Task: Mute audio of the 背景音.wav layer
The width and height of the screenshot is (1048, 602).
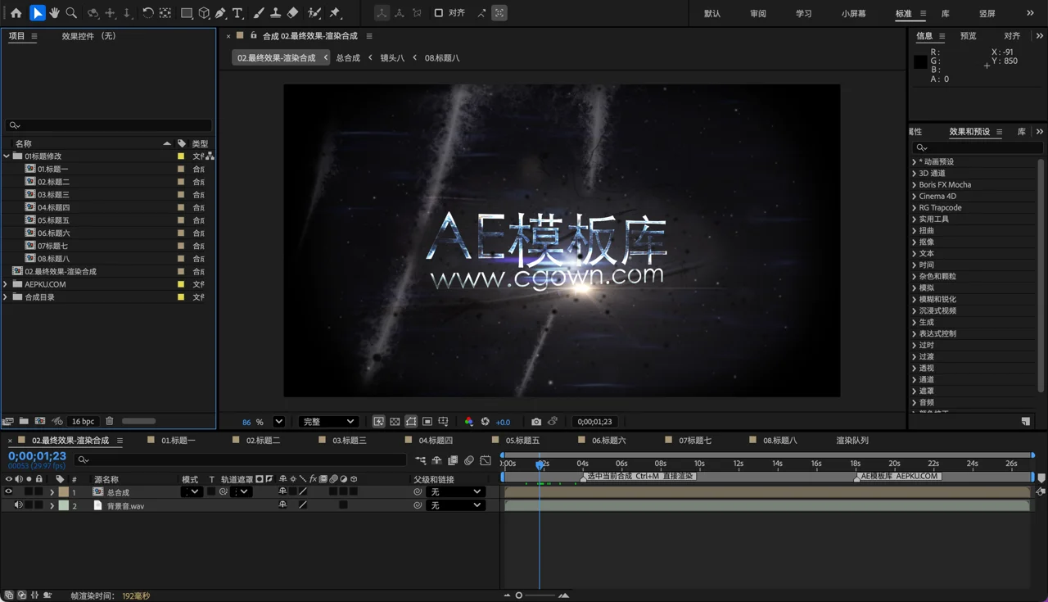Action: click(19, 505)
